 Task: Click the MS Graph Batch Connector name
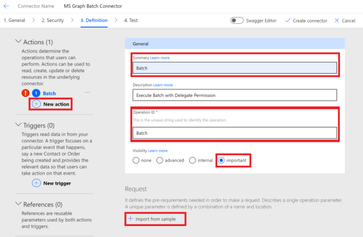pyautogui.click(x=93, y=6)
